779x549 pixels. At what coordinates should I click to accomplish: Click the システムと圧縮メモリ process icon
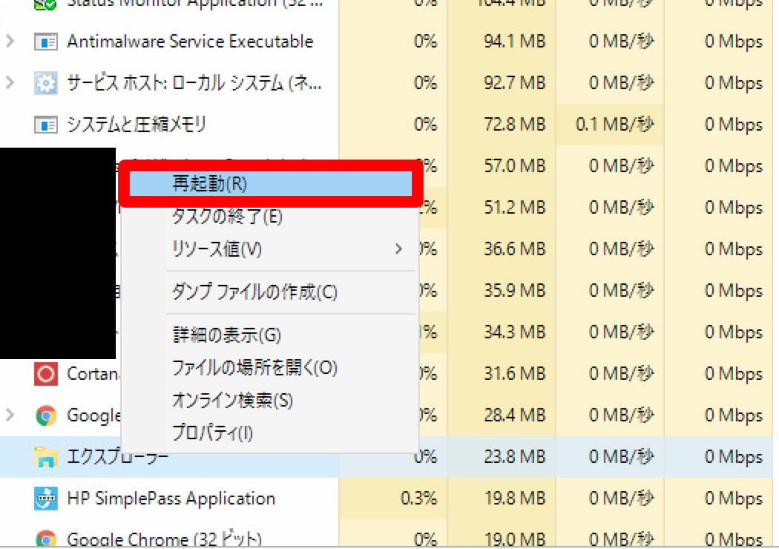pyautogui.click(x=46, y=124)
